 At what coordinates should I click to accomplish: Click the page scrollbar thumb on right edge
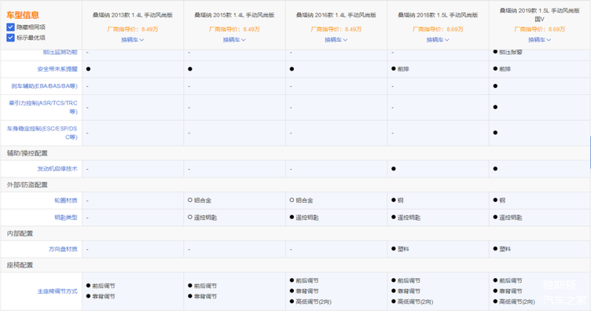tap(590, 152)
